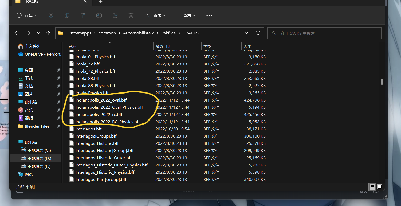Switch to details view layout button
This screenshot has width=401, height=206.
[372, 187]
